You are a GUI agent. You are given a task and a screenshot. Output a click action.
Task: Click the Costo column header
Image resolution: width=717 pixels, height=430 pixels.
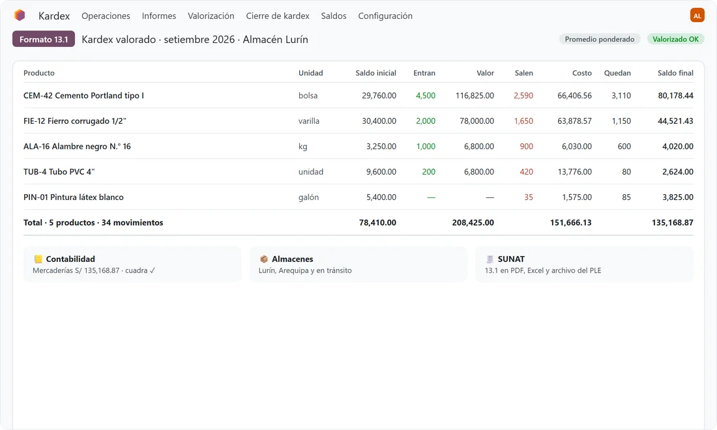pyautogui.click(x=582, y=73)
